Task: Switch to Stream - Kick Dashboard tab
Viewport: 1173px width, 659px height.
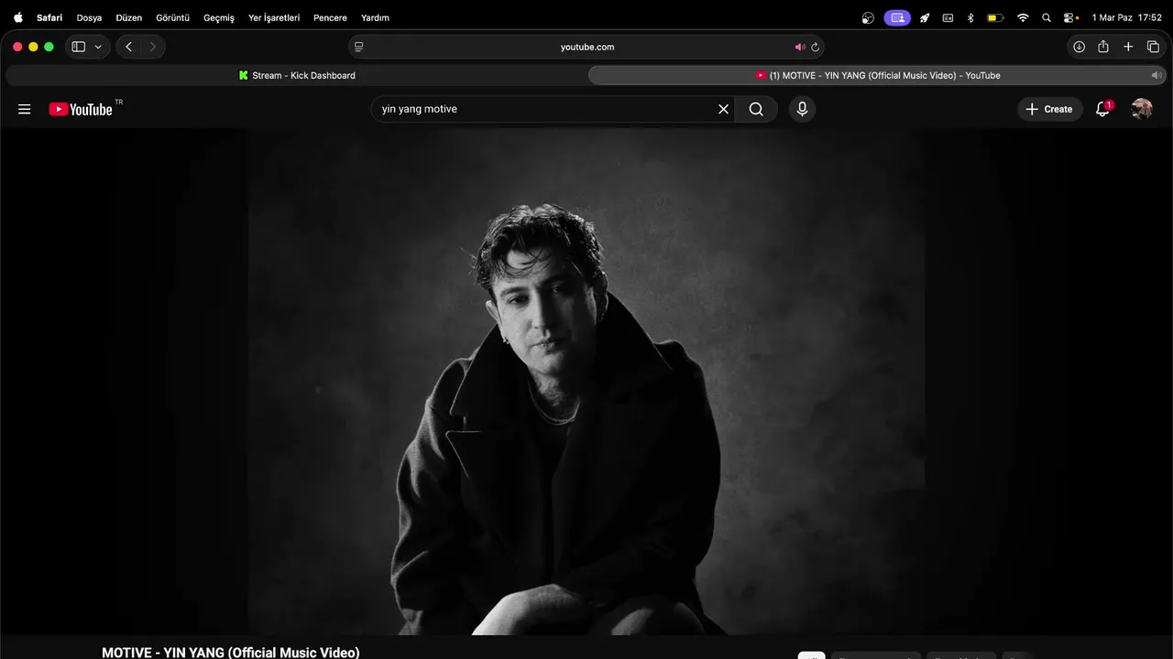Action: pos(296,75)
